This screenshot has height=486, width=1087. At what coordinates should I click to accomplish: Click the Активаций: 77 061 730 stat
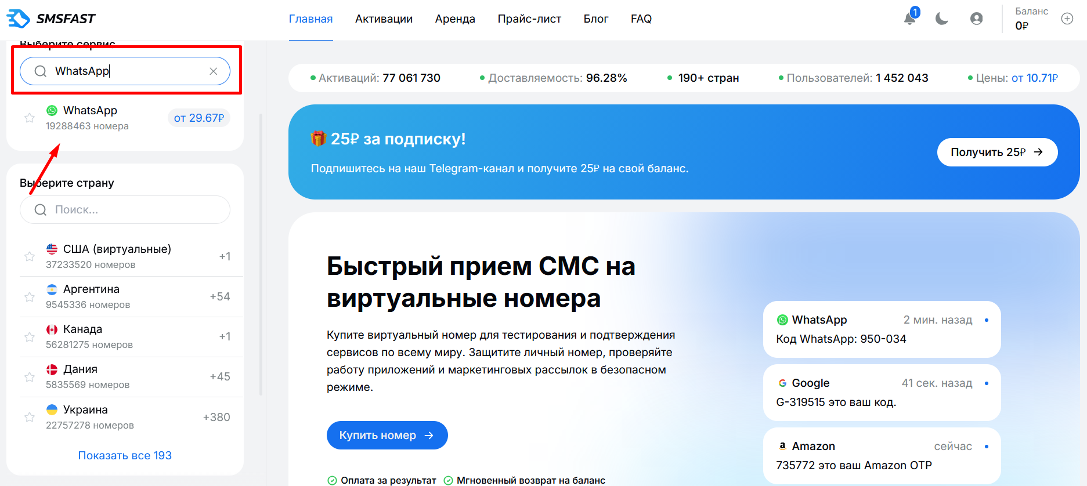(x=375, y=78)
